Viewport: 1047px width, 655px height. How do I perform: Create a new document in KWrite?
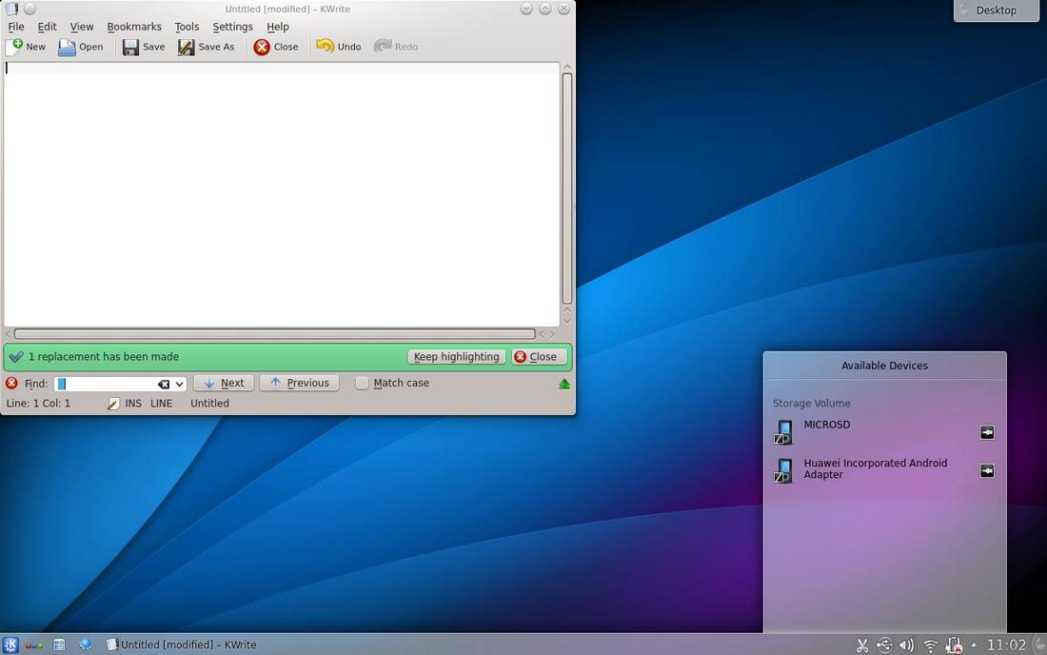tap(29, 46)
